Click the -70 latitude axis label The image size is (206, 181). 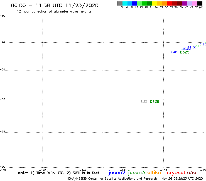tap(3, 167)
